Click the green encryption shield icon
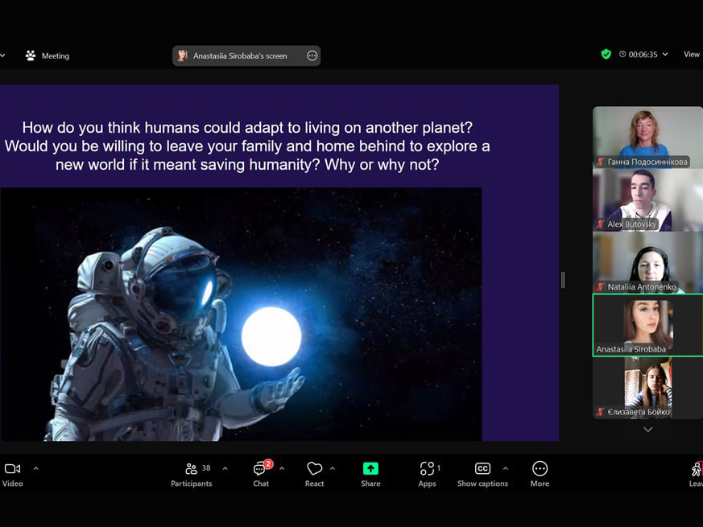This screenshot has height=527, width=703. click(606, 55)
